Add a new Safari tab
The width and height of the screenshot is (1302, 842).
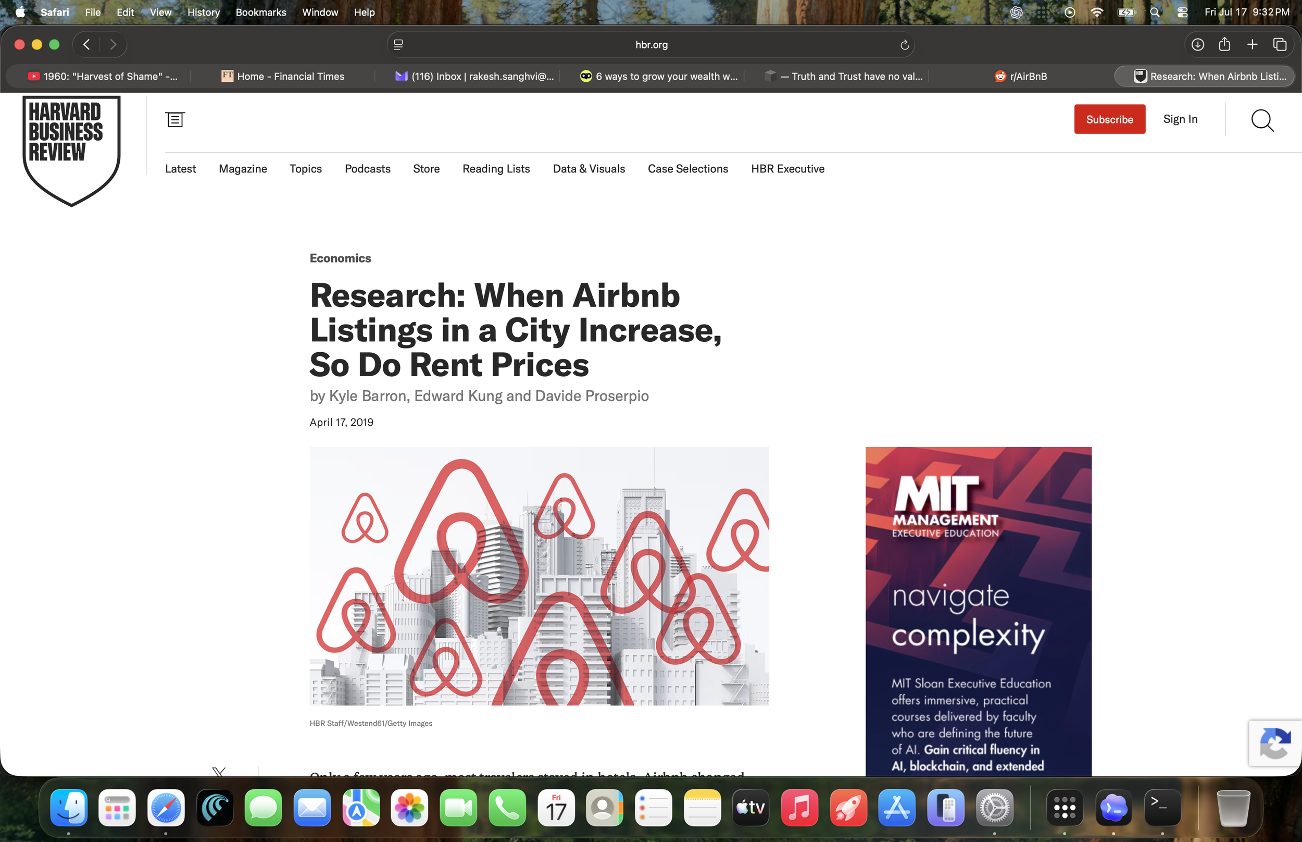click(x=1253, y=45)
